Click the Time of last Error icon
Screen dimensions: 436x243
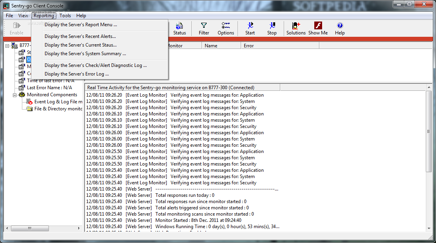pyautogui.click(x=22, y=81)
